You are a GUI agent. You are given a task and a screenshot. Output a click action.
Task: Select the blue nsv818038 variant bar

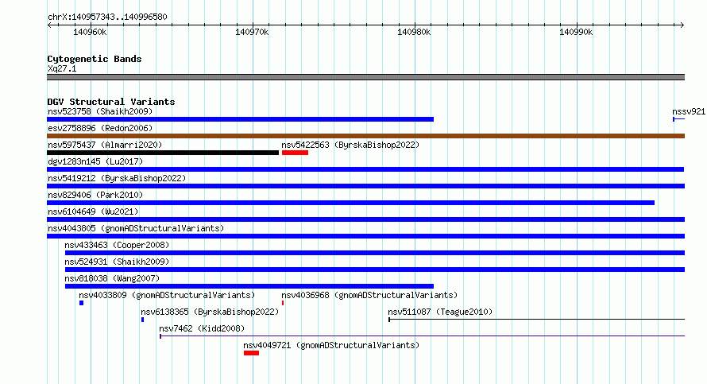pos(249,286)
